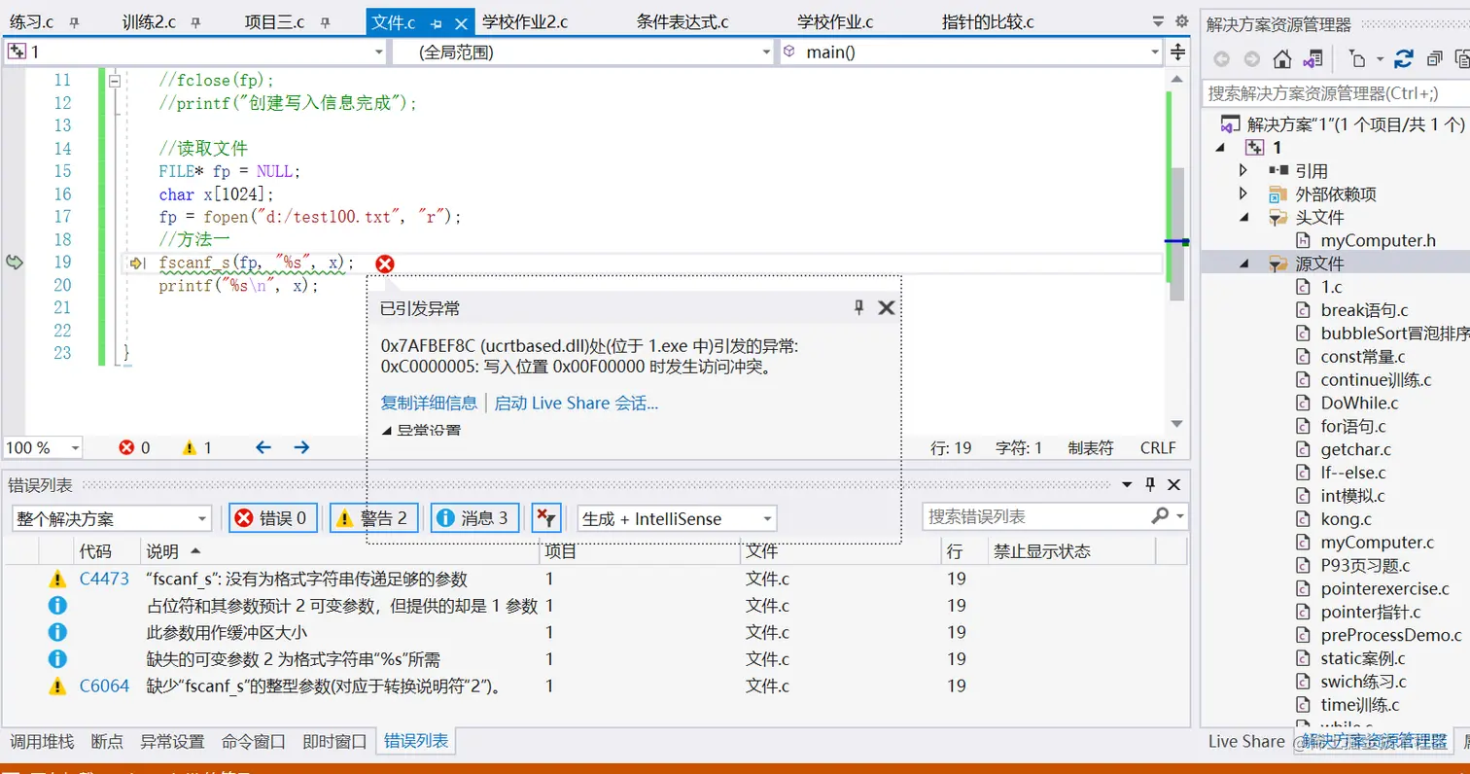Click the search magnifier in the error list
Screen dimensions: 1470x774
tap(1161, 515)
